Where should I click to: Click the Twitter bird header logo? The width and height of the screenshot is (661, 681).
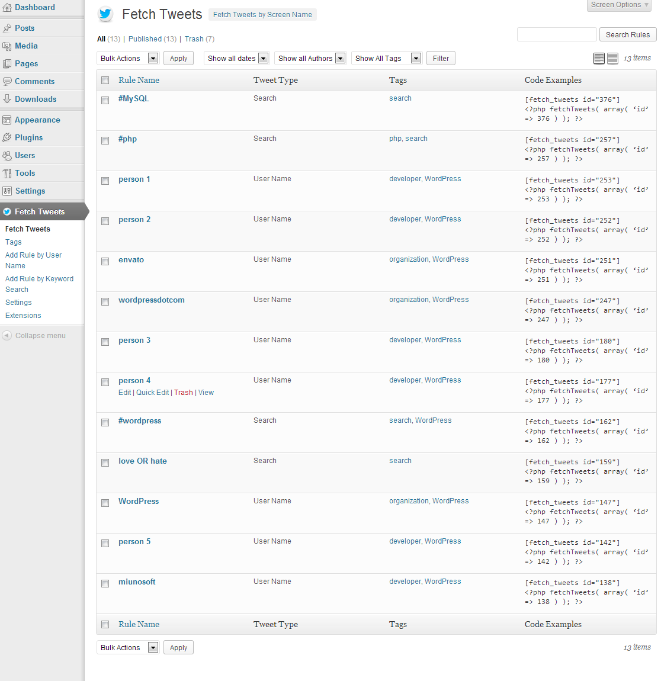105,14
